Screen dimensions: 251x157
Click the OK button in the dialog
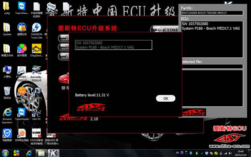[166, 98]
